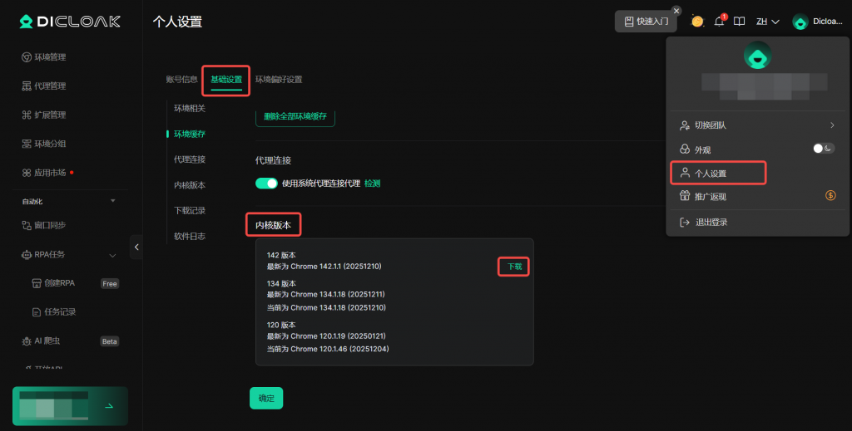Click the DICLOAK logo
Image resolution: width=852 pixels, height=431 pixels.
70,22
